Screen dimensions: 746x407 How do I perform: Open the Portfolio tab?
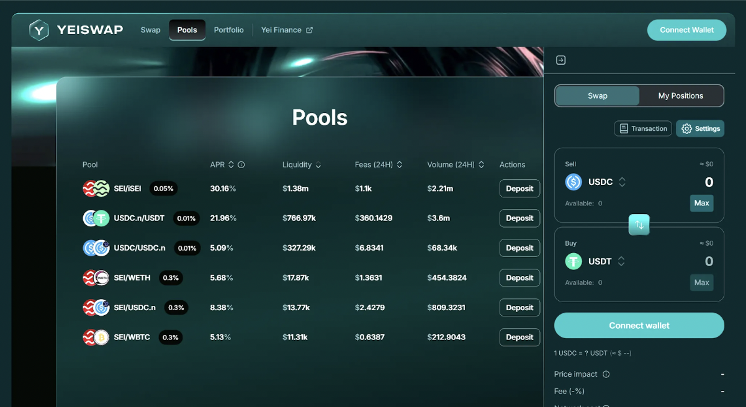click(x=229, y=30)
